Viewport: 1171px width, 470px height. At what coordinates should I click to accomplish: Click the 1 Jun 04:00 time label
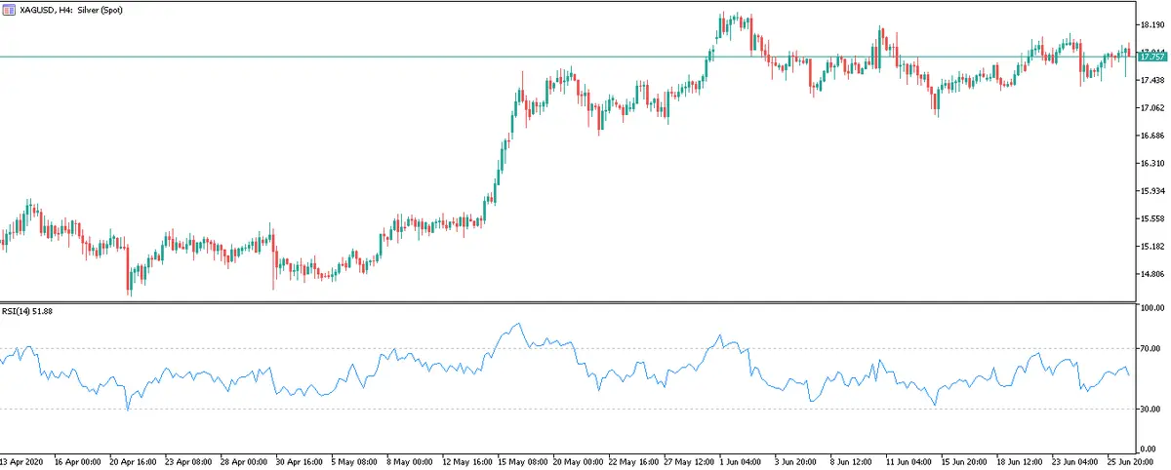(x=742, y=459)
